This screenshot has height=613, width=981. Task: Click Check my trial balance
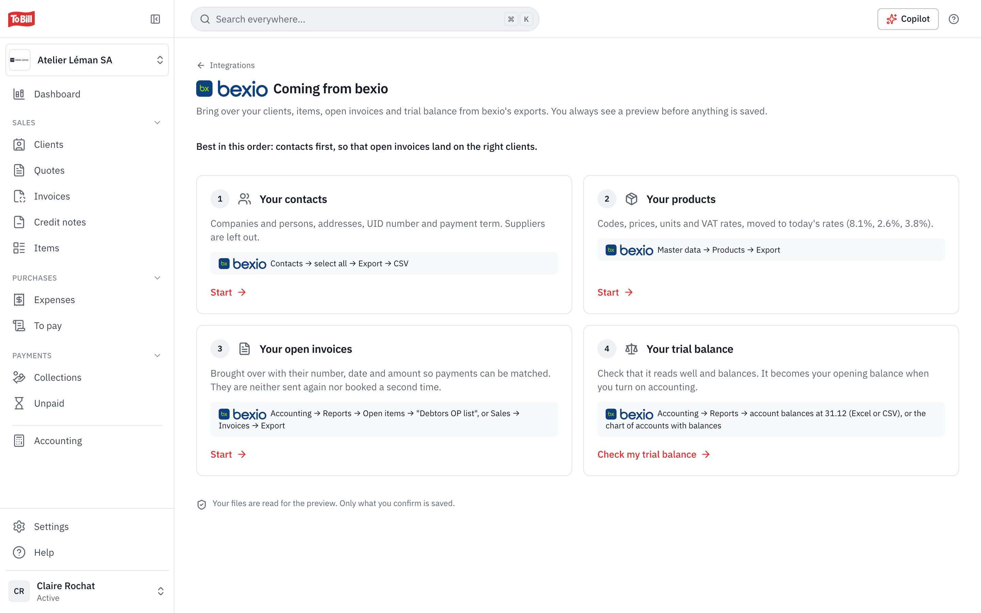pos(653,455)
